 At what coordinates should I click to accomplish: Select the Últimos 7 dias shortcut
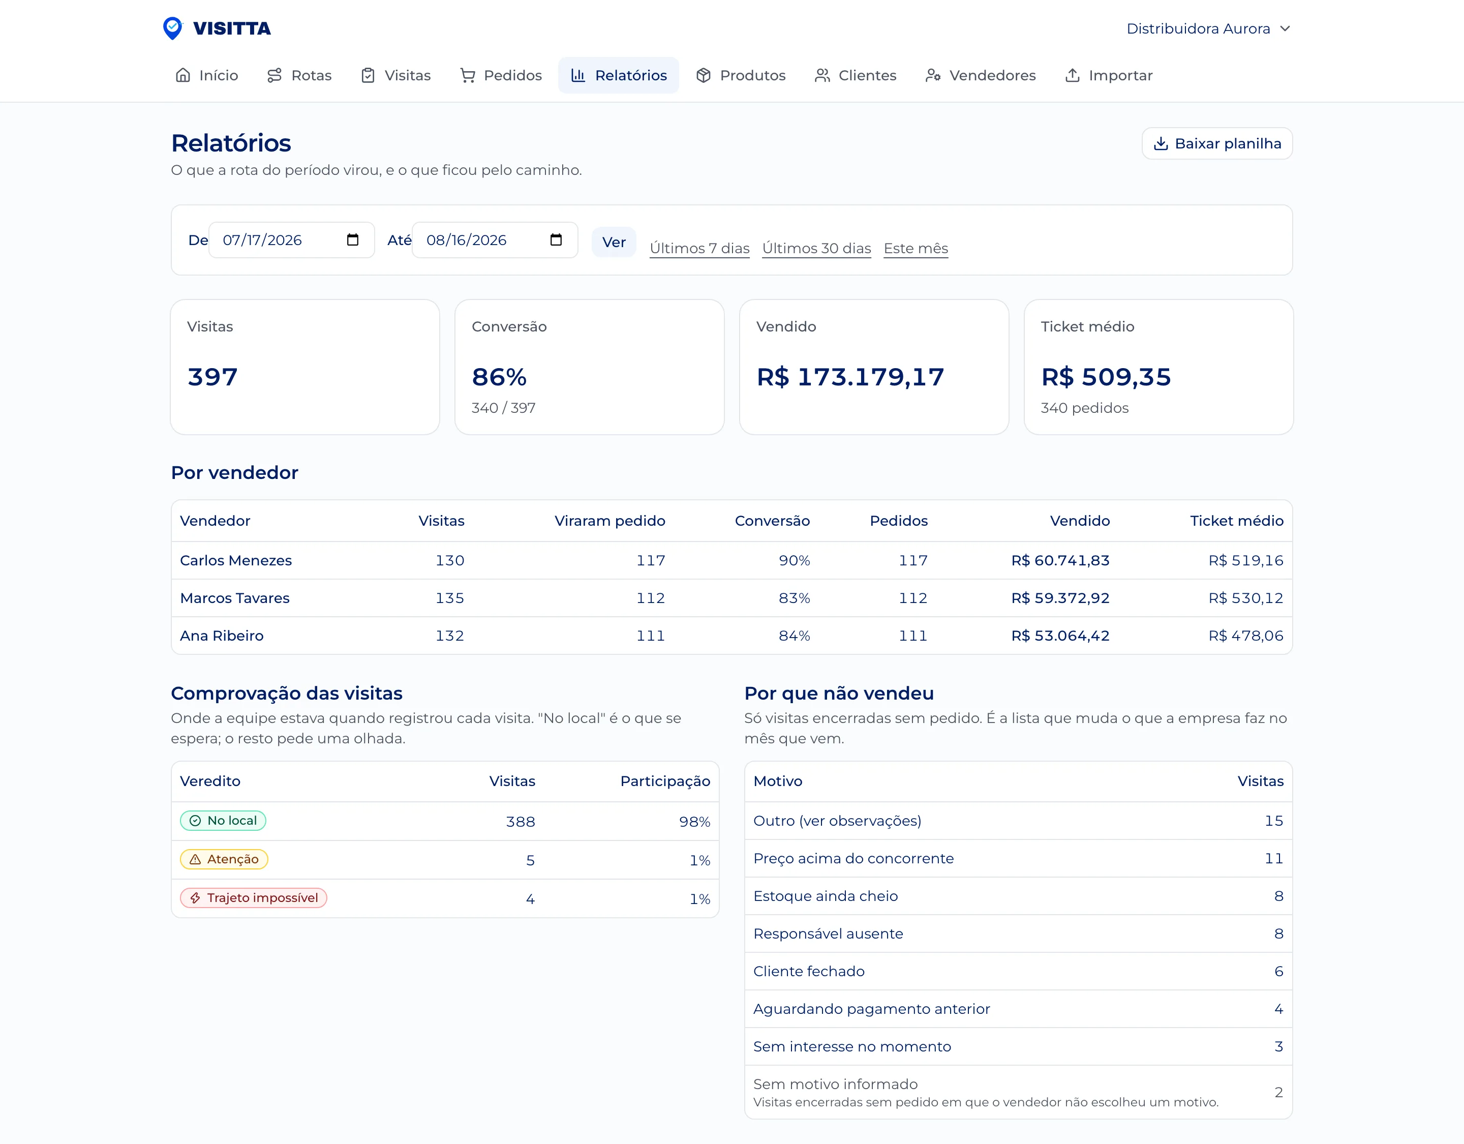pos(699,248)
